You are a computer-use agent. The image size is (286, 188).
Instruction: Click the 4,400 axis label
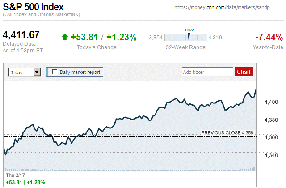[271, 102]
